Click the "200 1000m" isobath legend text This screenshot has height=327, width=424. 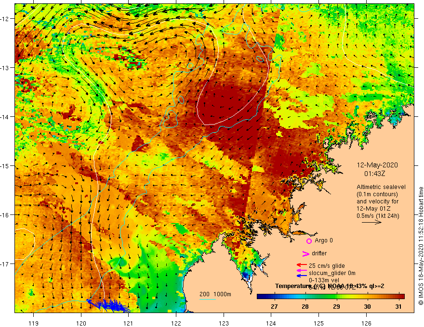pyautogui.click(x=215, y=294)
